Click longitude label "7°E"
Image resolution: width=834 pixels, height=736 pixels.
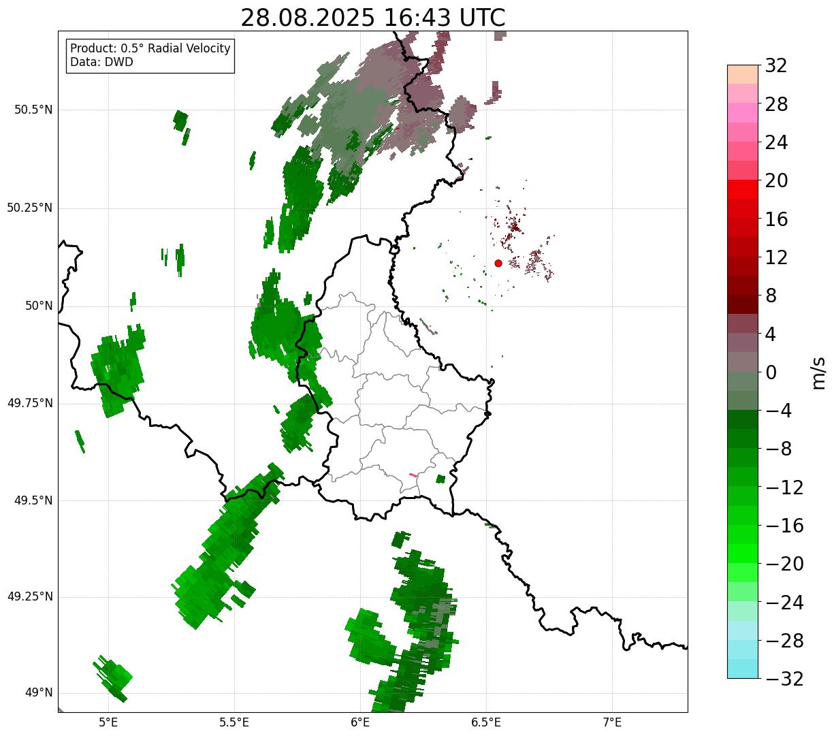pos(612,722)
